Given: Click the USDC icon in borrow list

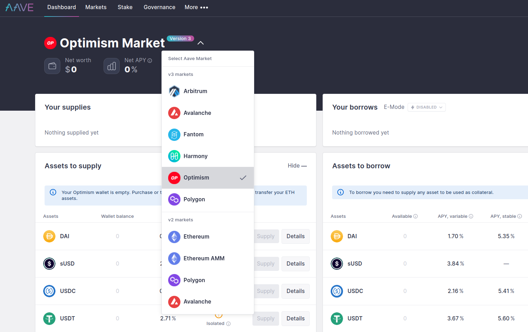Looking at the screenshot, I should pyautogui.click(x=337, y=291).
